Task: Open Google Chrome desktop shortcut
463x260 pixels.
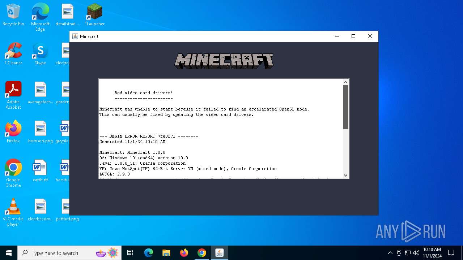Action: coord(13,173)
